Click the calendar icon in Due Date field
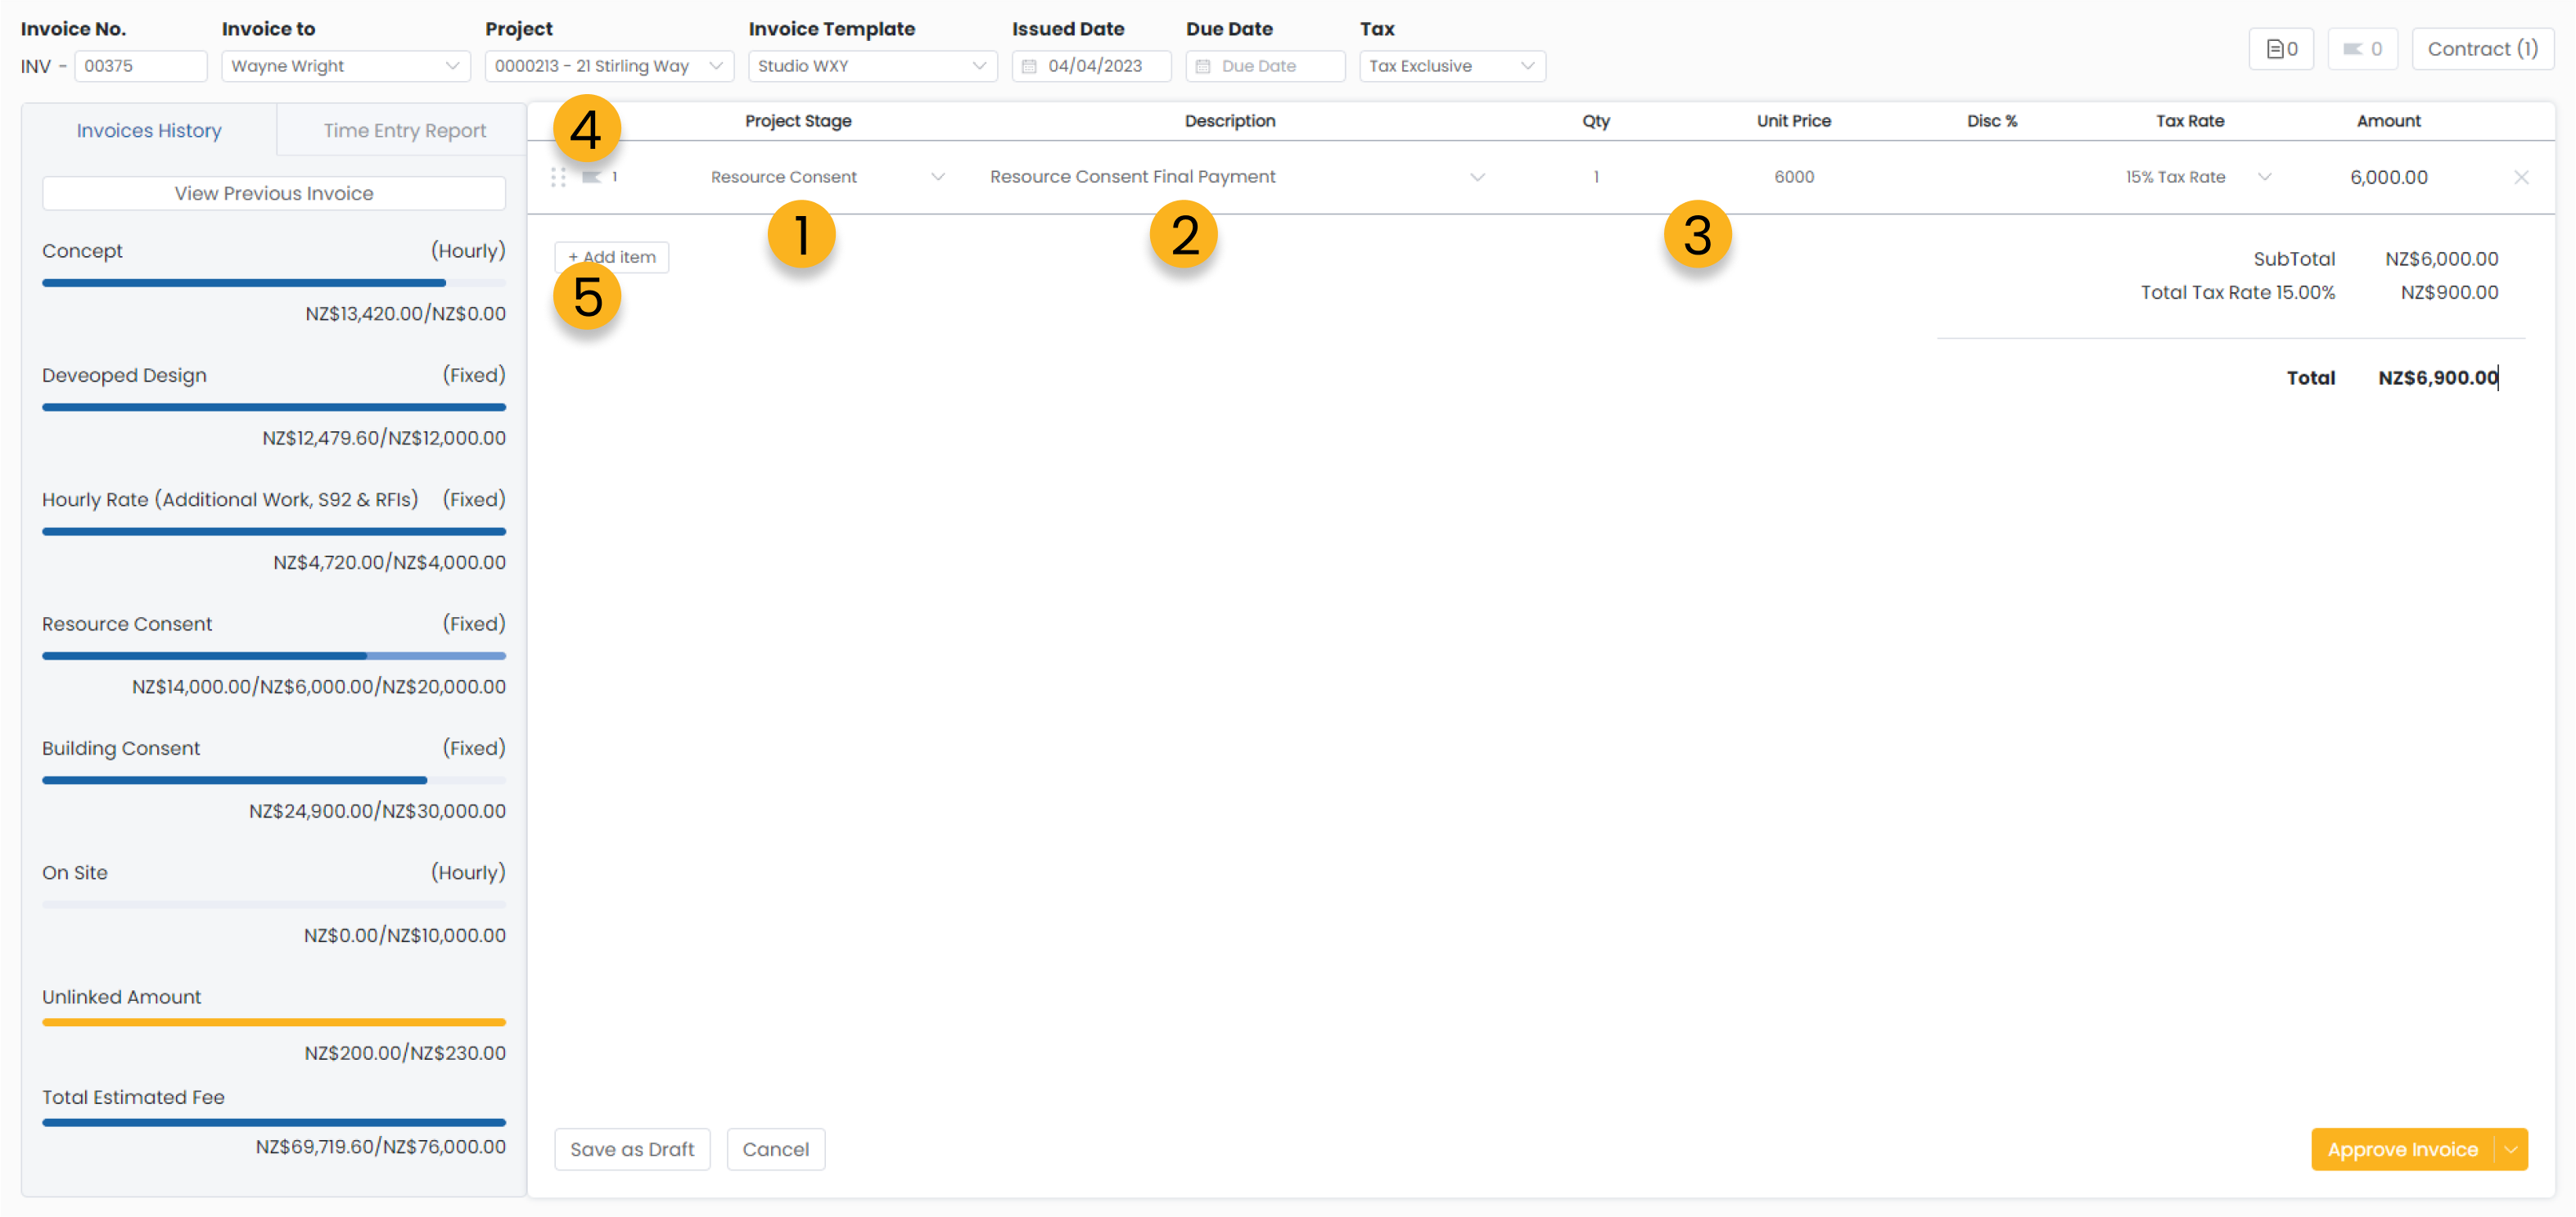The height and width of the screenshot is (1217, 2576). 1203,66
